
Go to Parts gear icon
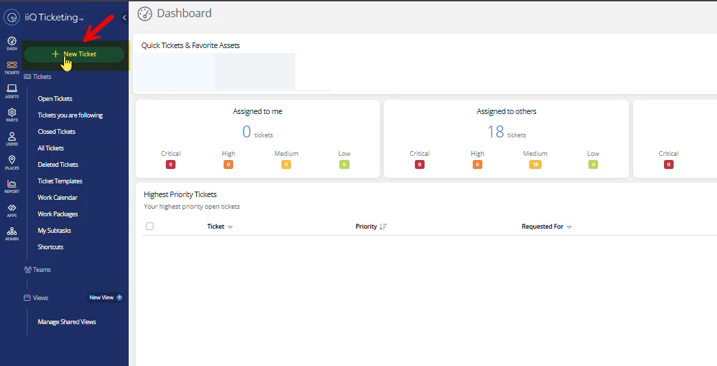point(12,114)
